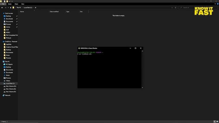Click New folder icon in quick access toolbar
This screenshot has height=123, width=219.
click(7, 1)
